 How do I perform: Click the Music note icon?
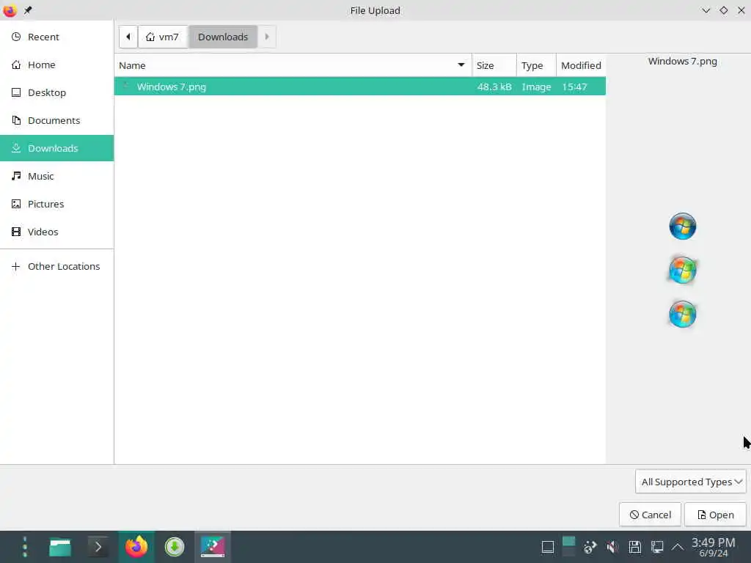point(16,176)
